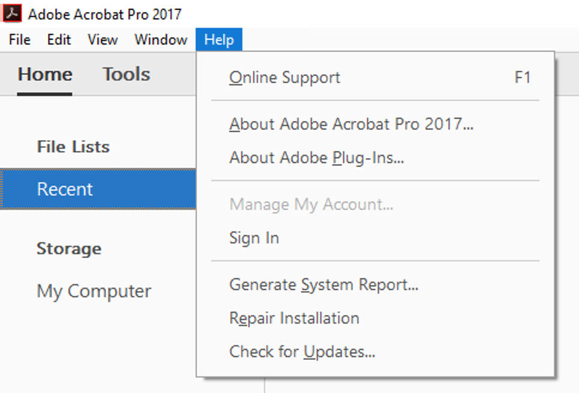Switch to the Home tab

(45, 74)
